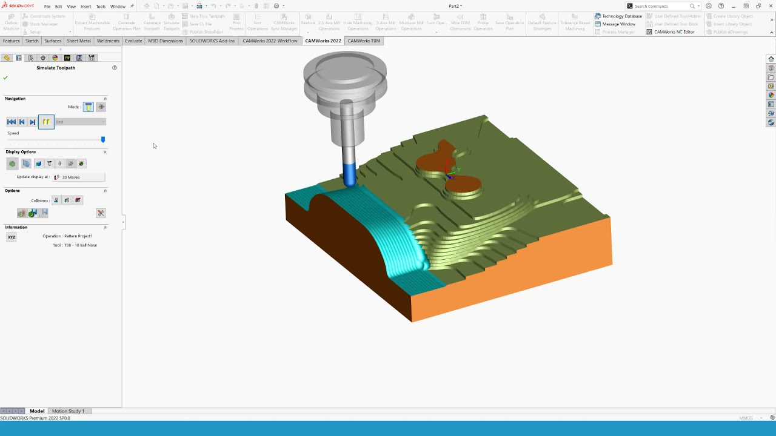Viewport: 776px width, 436px height.
Task: Collapse the CommandManager ribbon arrow
Action: click(x=772, y=31)
